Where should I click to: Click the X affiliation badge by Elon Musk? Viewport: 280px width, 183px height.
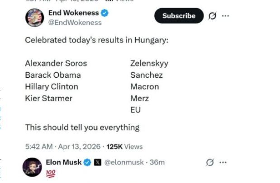point(97,162)
